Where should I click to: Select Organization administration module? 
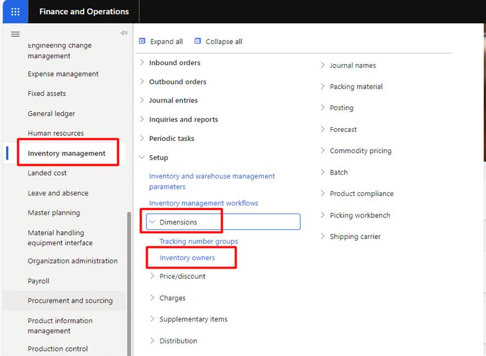click(72, 261)
